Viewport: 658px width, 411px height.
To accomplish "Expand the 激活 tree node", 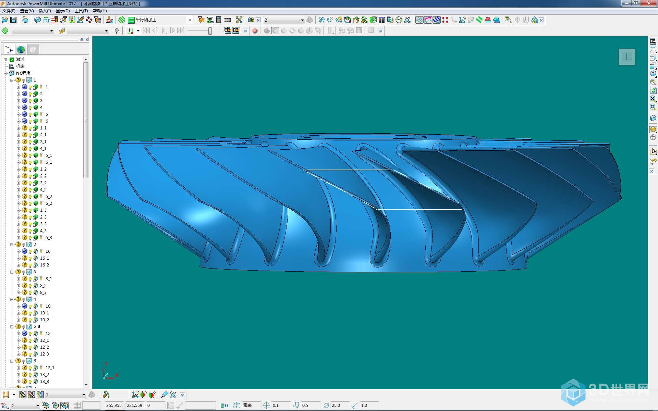I will click(5, 60).
